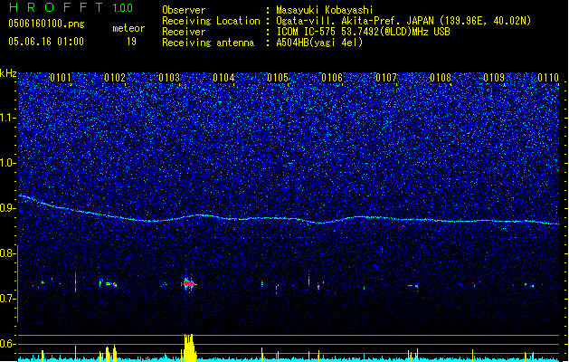
Task: Click the 0110 time marker
Action: 548,78
